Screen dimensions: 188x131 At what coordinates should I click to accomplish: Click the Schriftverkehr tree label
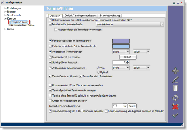(14, 15)
